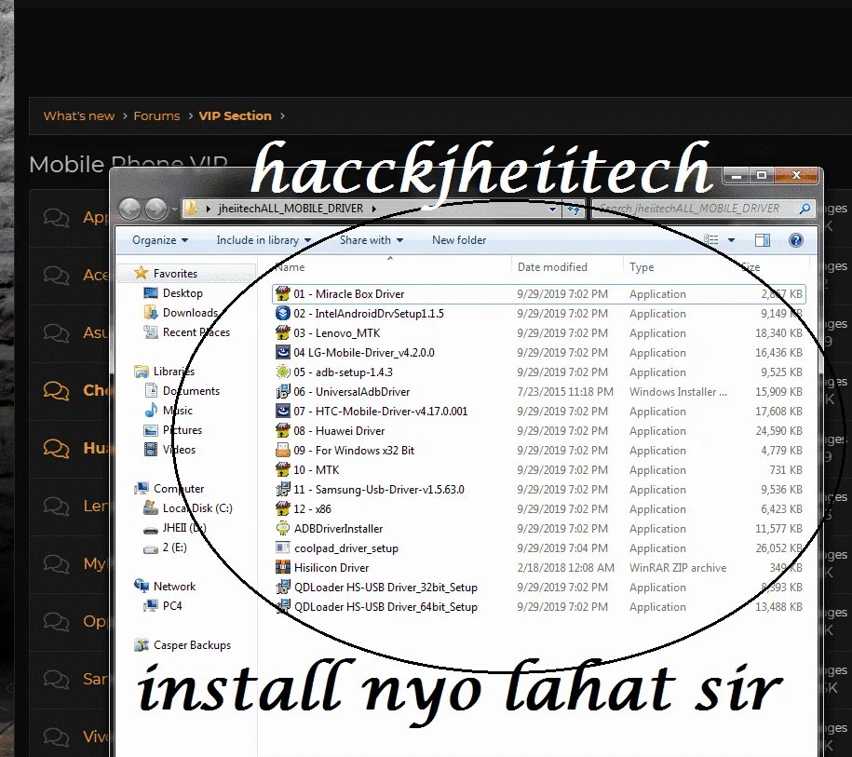The width and height of the screenshot is (852, 757).
Task: Open the Include in library menu
Action: pos(264,240)
